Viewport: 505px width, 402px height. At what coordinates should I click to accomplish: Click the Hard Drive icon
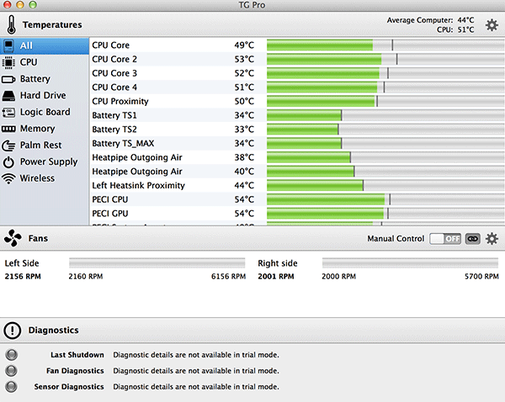[9, 96]
